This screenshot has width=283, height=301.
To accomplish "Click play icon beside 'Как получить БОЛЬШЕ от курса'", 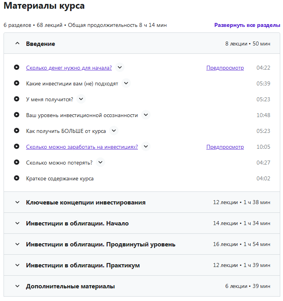I will [17, 131].
